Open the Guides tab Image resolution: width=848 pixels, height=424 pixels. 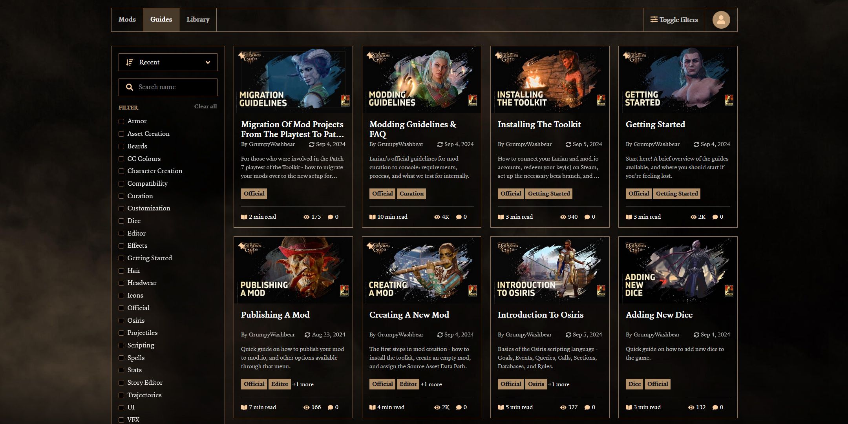tap(161, 20)
